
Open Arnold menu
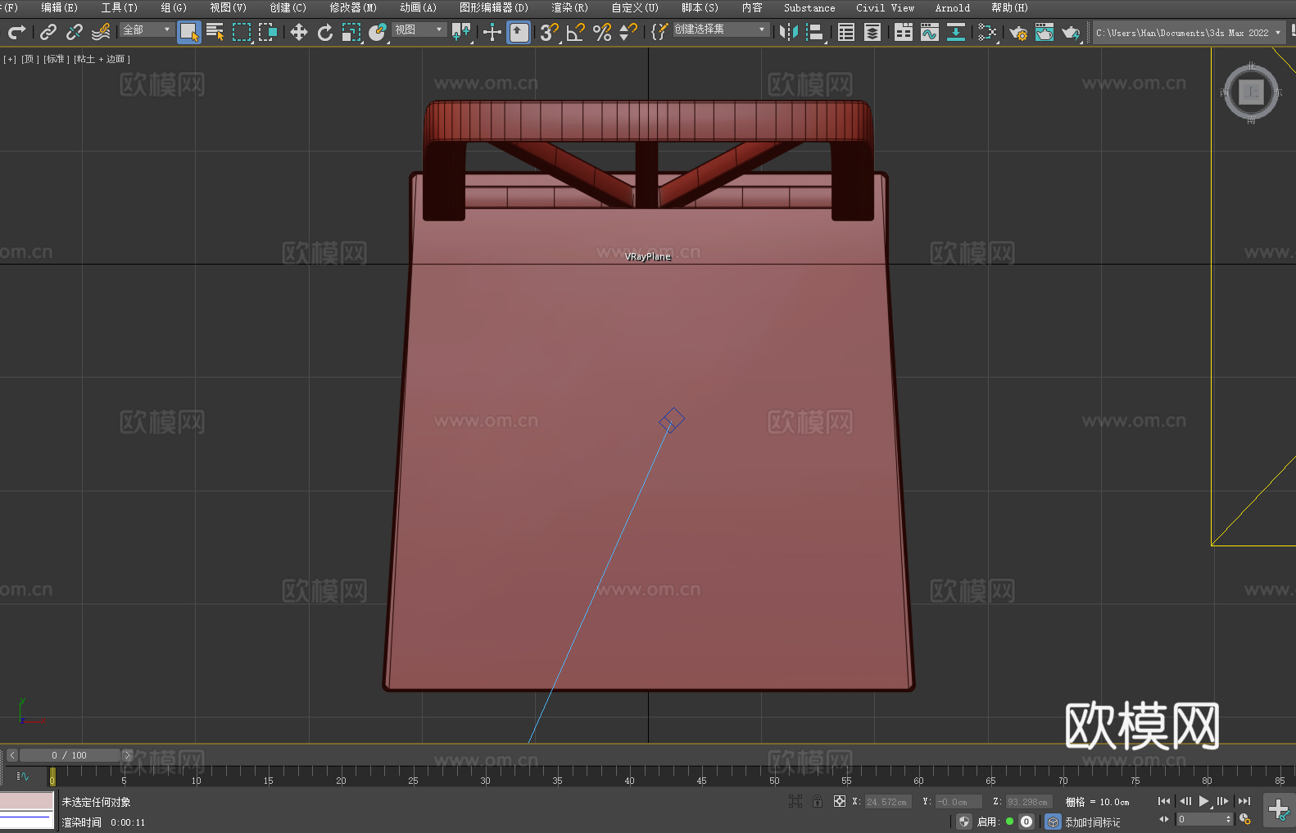952,7
